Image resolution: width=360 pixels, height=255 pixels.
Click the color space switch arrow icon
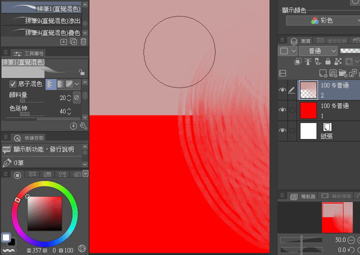(82, 248)
